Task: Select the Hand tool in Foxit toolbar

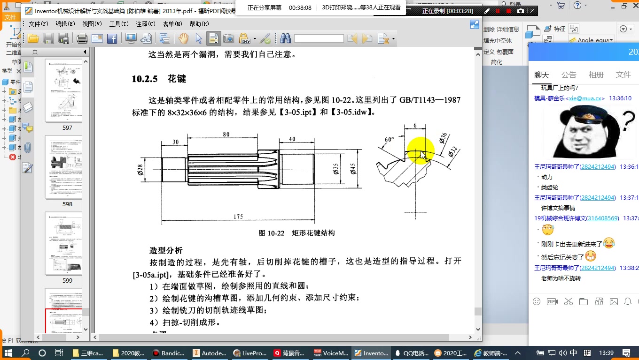Action: [x=183, y=39]
